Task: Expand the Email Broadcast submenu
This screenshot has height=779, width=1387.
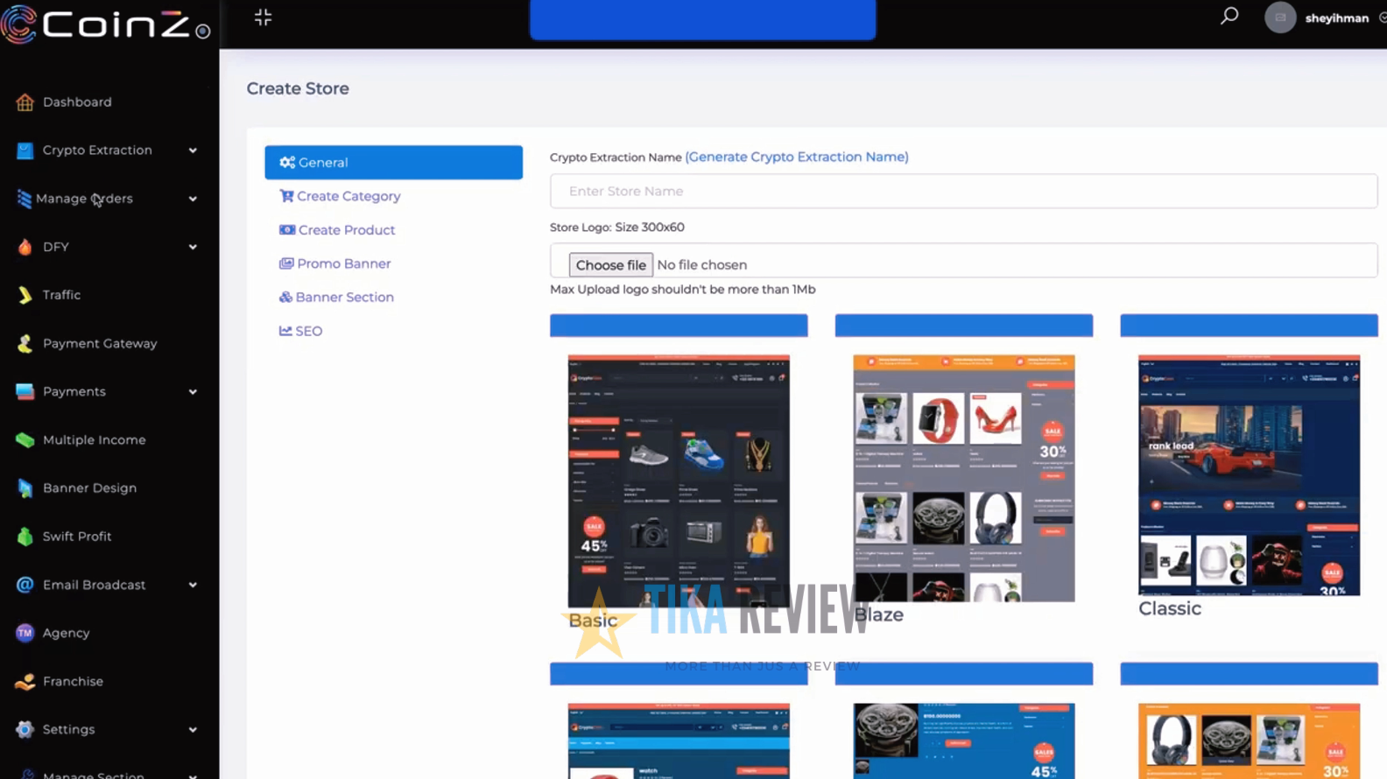Action: 193,585
